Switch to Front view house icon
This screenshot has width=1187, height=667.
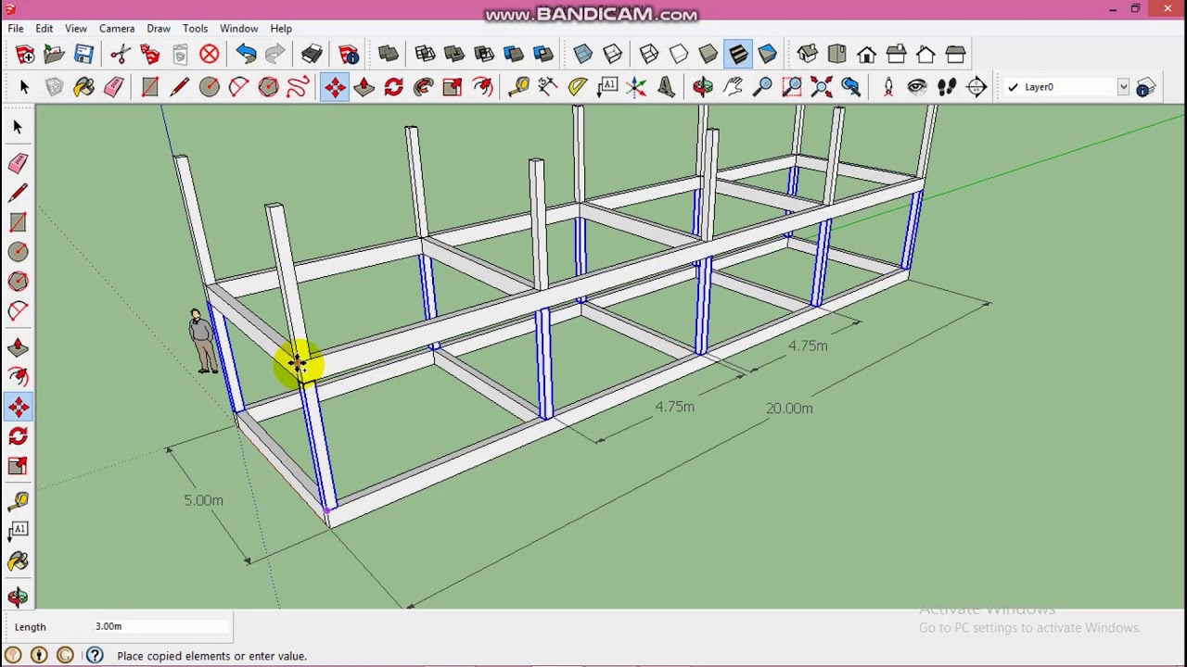tap(867, 54)
